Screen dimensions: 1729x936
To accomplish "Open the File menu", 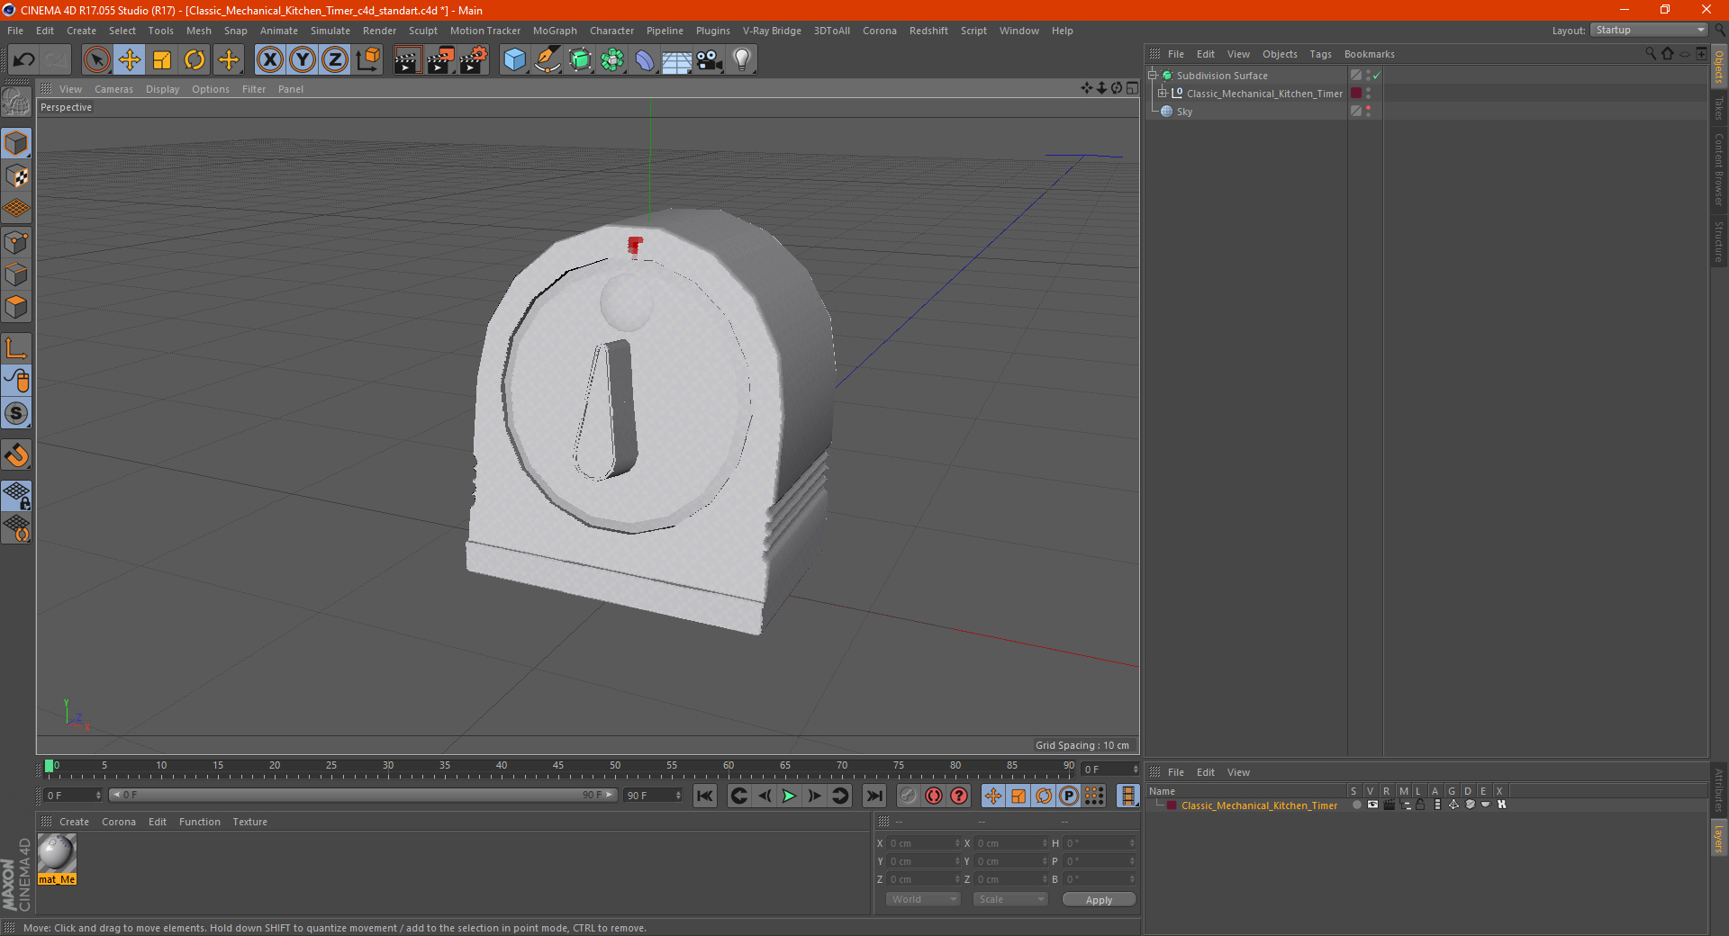I will (15, 31).
